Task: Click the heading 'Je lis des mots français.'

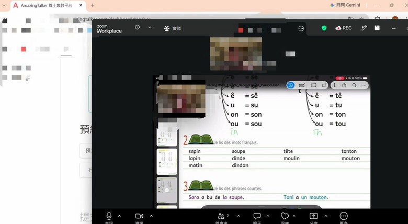Action: click(236, 142)
